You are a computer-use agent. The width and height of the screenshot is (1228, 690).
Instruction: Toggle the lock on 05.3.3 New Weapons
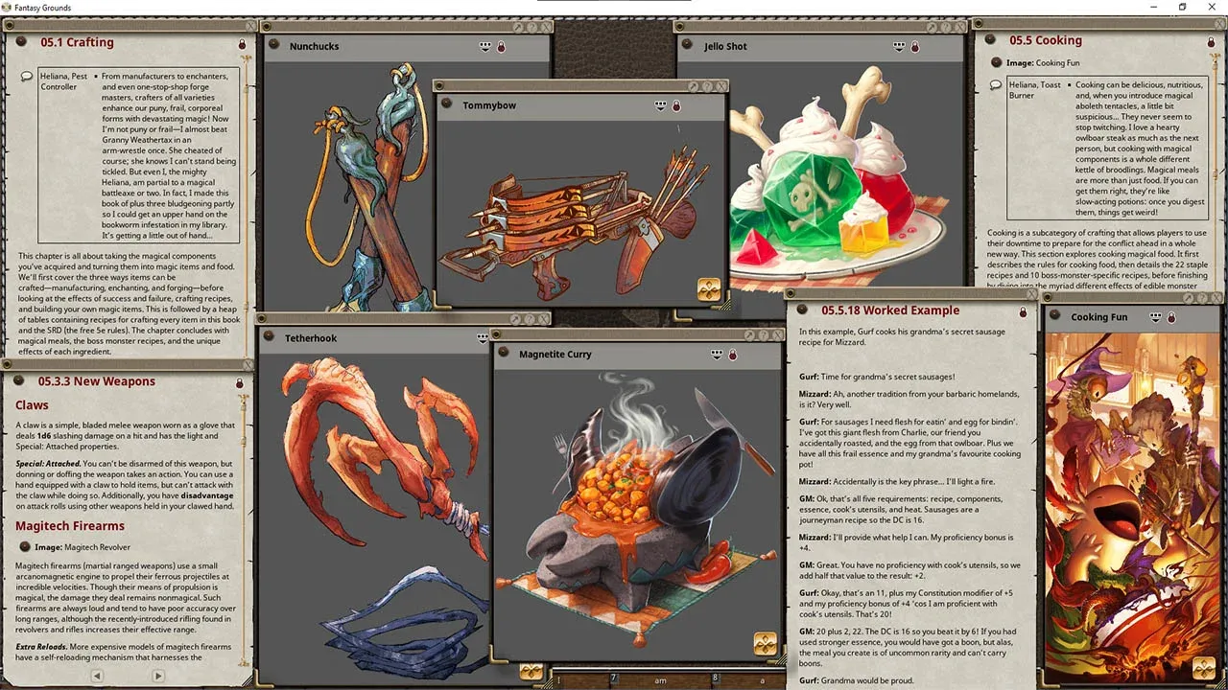pos(240,383)
